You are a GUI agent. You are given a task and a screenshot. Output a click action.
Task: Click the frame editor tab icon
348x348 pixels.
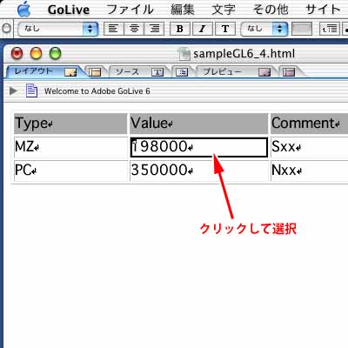(x=95, y=72)
